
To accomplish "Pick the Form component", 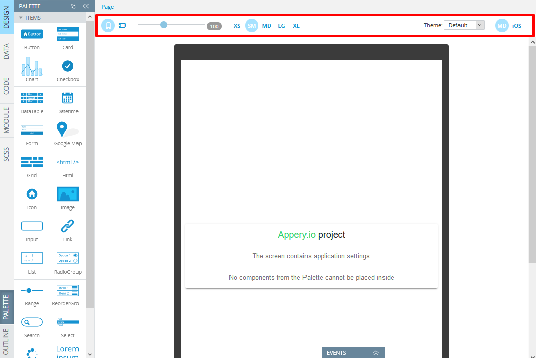I will (32, 135).
